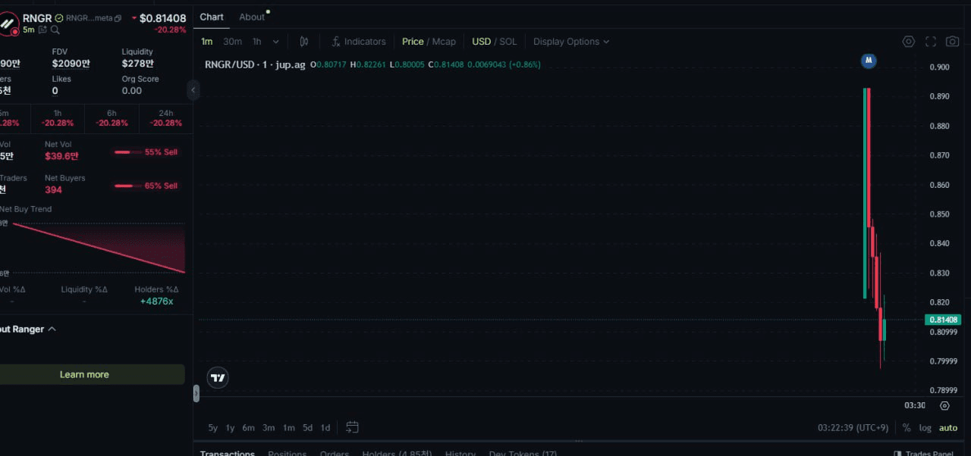971x456 pixels.
Task: Expand the Display Options dropdown
Action: [x=570, y=42]
